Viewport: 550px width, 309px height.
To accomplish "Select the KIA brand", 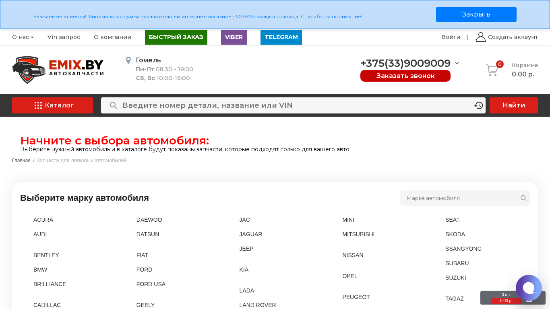I will point(244,270).
